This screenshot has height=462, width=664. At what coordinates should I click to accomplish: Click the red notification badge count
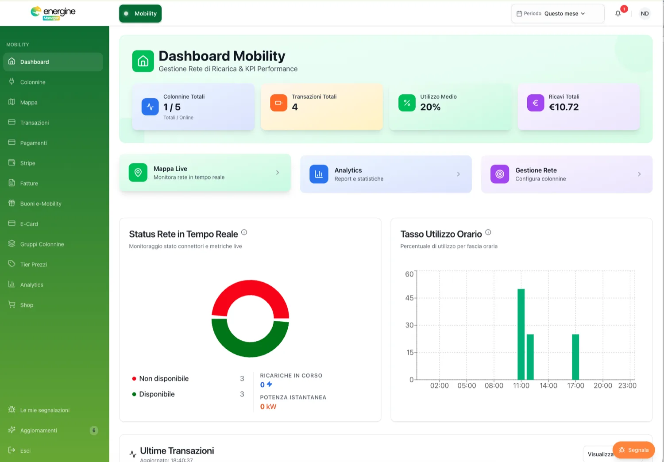624,9
